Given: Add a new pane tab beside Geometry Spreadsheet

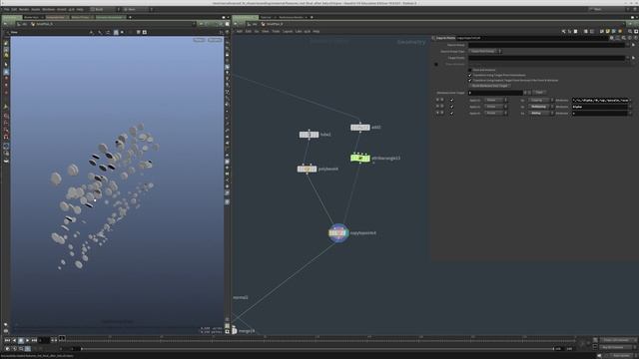Looking at the screenshot, I should [130, 17].
